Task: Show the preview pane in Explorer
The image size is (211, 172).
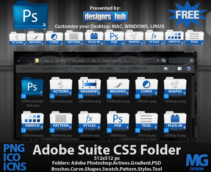Action: click(180, 69)
